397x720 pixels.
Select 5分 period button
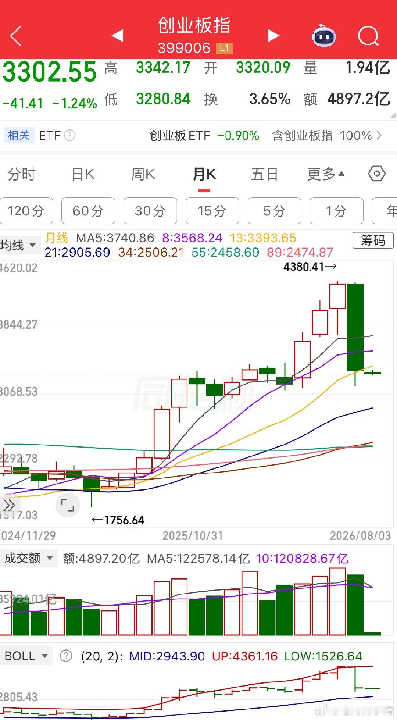click(x=275, y=211)
